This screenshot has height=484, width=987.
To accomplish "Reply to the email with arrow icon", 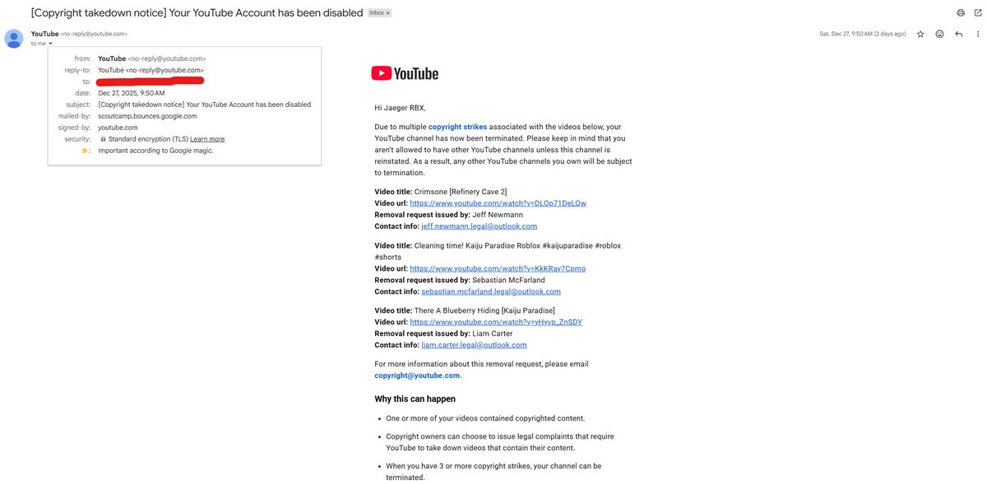I will 958,34.
